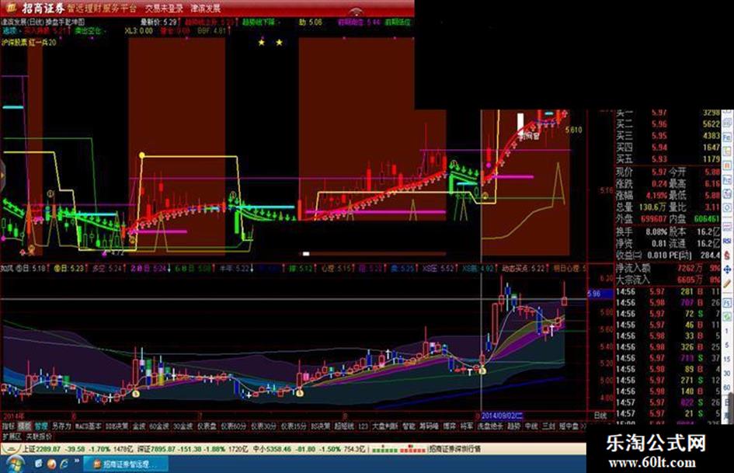Choose the 60金波 tab
The height and width of the screenshot is (473, 734).
coord(158,426)
